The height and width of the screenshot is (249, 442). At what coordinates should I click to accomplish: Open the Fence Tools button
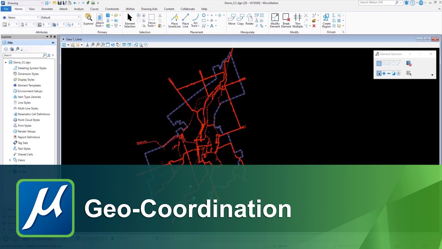pos(152,21)
